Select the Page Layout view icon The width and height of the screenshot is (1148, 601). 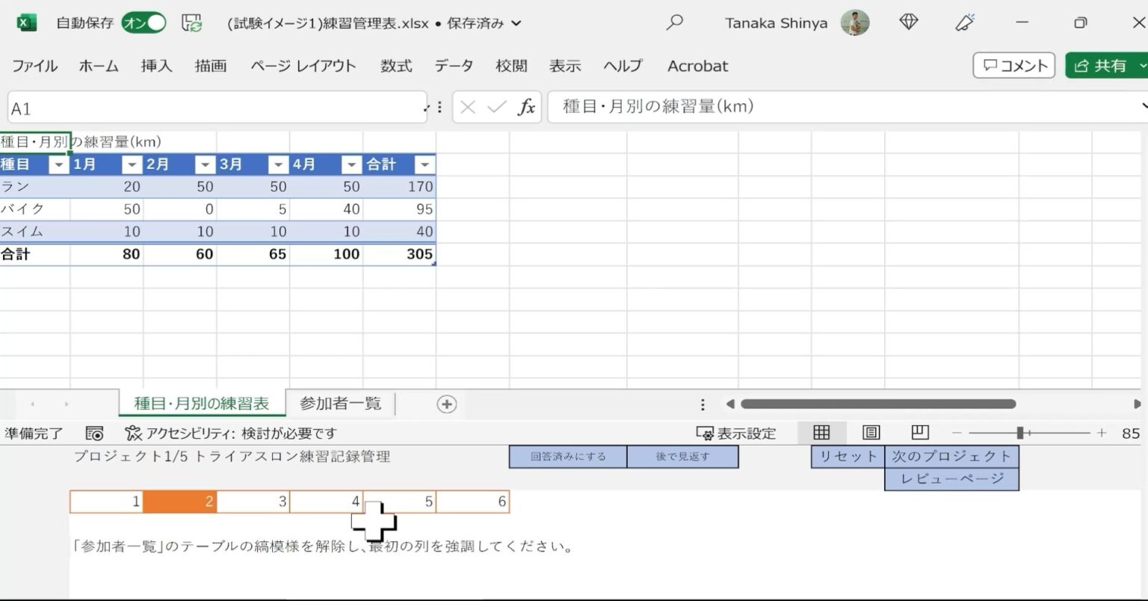click(x=870, y=433)
